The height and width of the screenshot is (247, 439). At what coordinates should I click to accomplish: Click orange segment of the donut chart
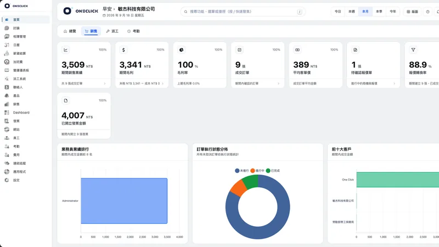point(238,187)
